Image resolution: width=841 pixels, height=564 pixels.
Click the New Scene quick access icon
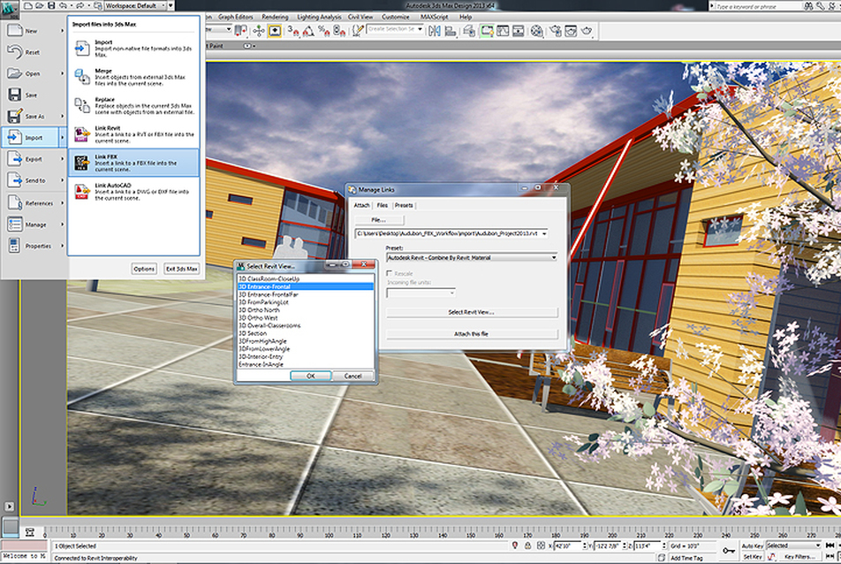click(x=28, y=5)
